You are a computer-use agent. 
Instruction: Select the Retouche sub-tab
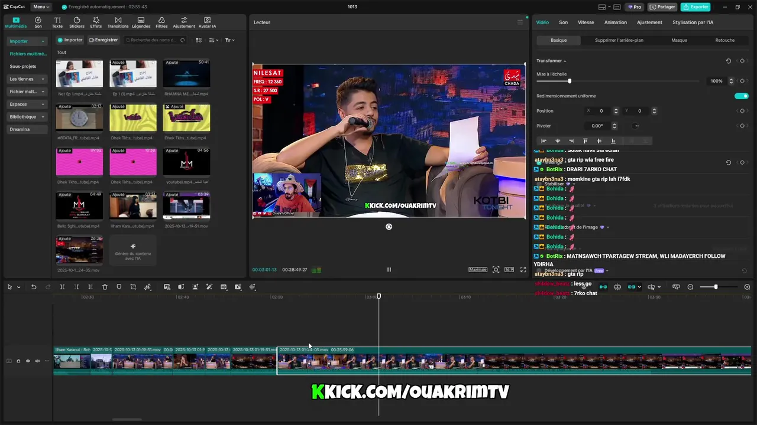tap(724, 40)
